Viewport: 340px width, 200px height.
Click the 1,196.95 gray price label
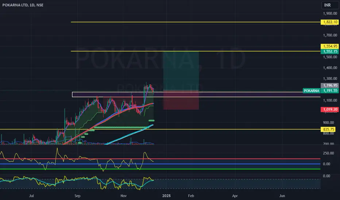(330, 85)
